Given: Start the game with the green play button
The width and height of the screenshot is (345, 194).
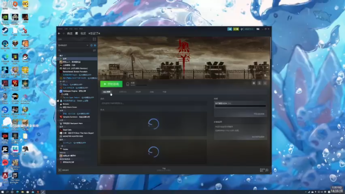Looking at the screenshot, I should tap(111, 84).
